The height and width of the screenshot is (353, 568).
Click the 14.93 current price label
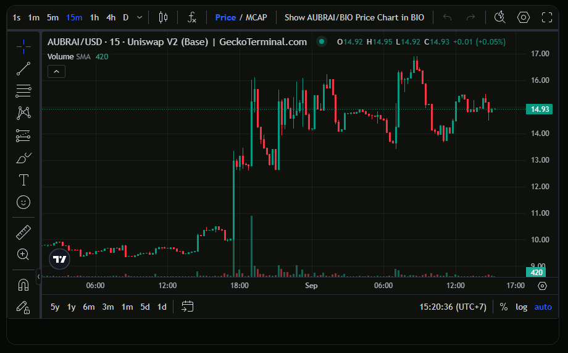[x=540, y=109]
